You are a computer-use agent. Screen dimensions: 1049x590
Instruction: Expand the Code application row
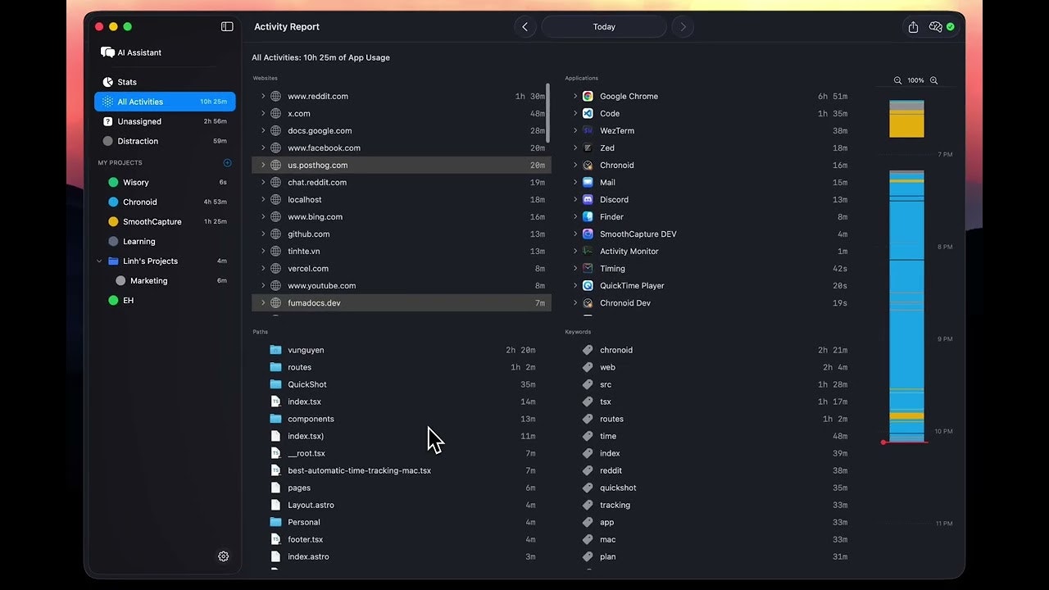point(575,113)
